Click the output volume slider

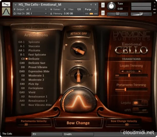tap(141, 14)
